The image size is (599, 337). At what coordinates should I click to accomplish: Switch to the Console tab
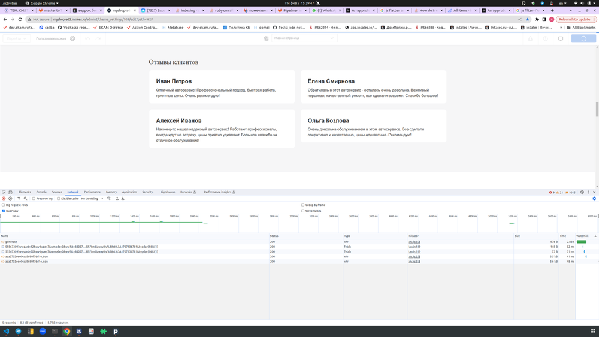41,192
